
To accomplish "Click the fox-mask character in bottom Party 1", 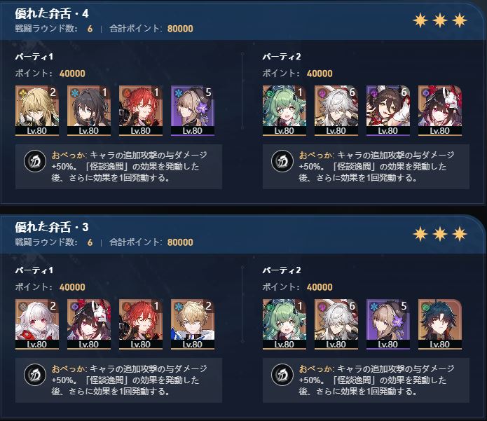I will 89,324.
